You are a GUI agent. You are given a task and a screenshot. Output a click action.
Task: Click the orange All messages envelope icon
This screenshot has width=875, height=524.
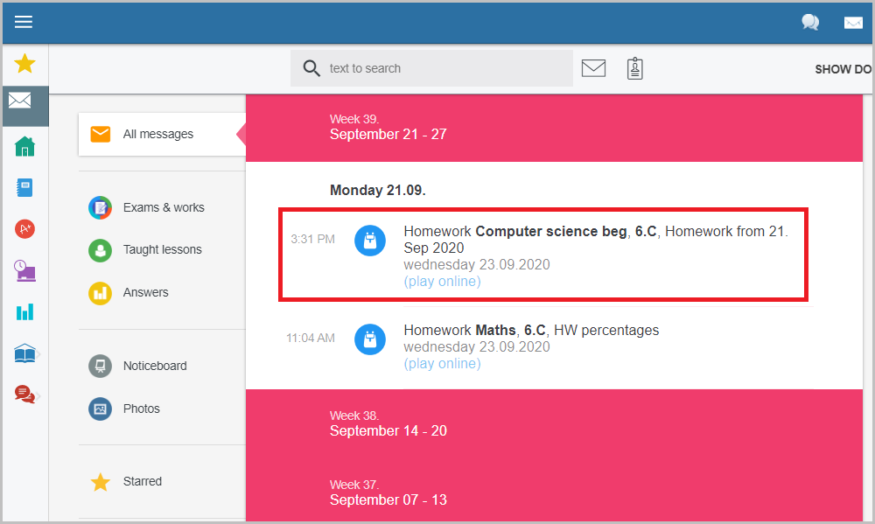point(101,134)
